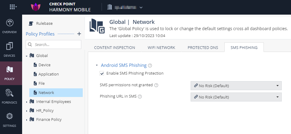The height and width of the screenshot is (134, 291).
Task: Toggle Enable SMS Phishing Protection checkbox
Action: click(x=102, y=73)
